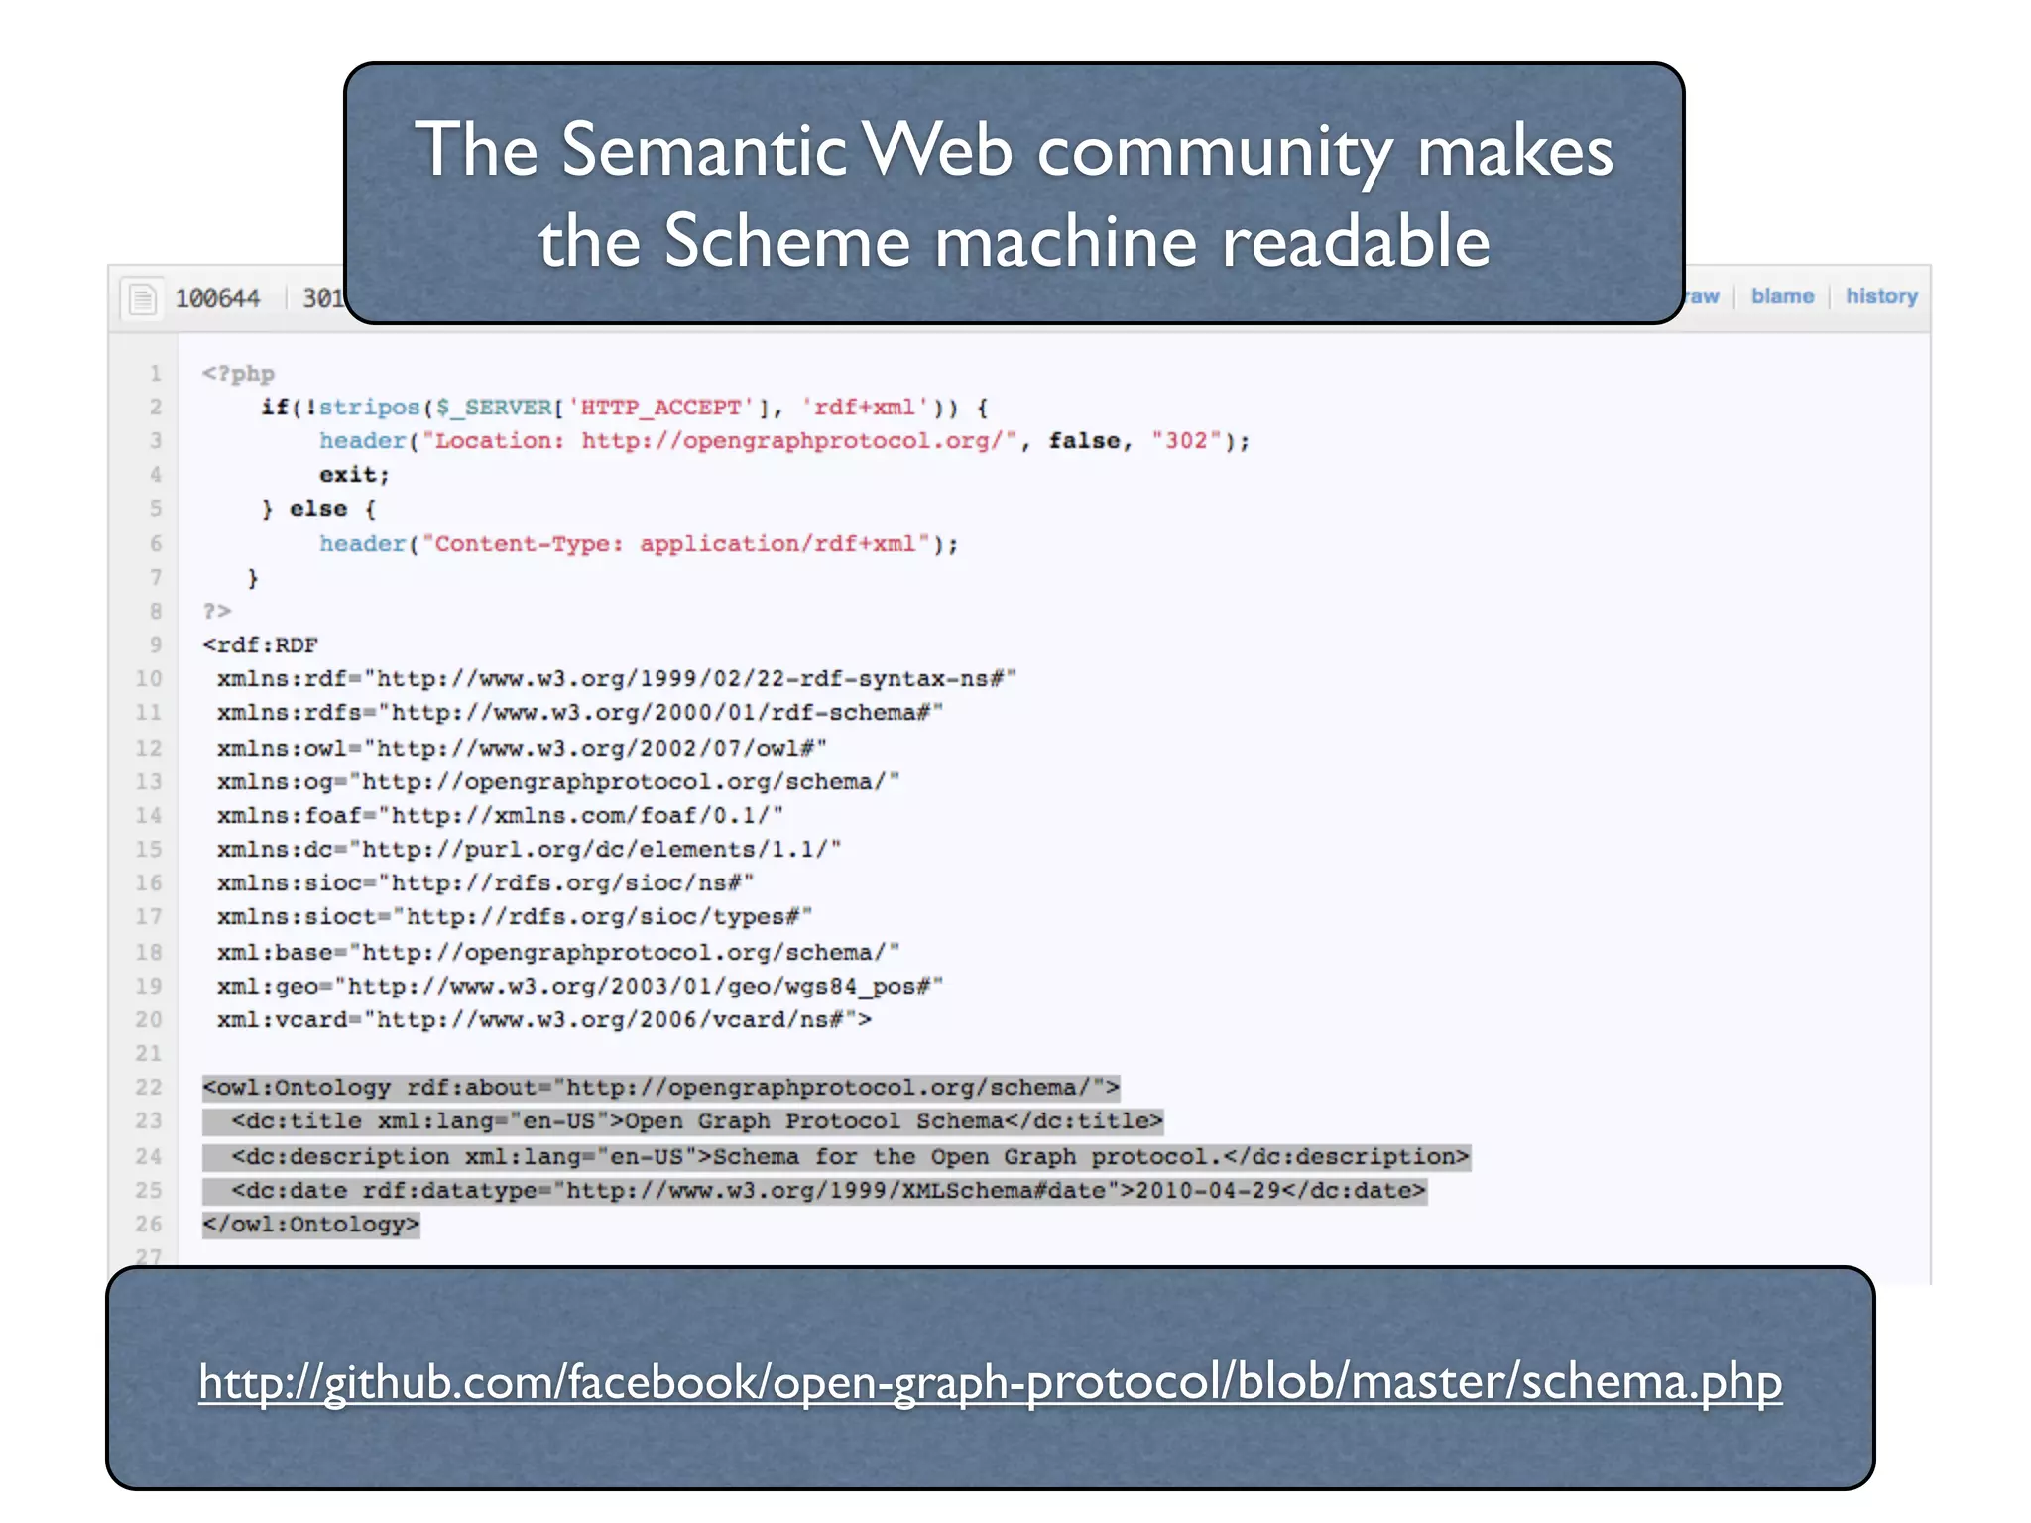The height and width of the screenshot is (1523, 2031).
Task: Open the github.com schema.php URL link
Action: 990,1382
